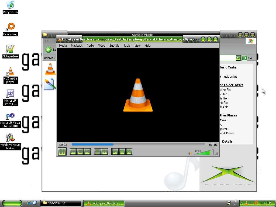
Task: Launch Internet Explorer from quick launch
Action: click(x=29, y=203)
